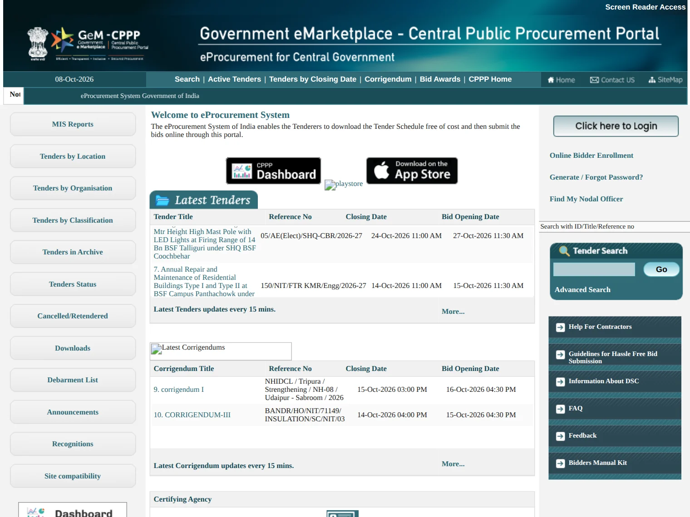Click arrow icon beside Help For Contractors
The height and width of the screenshot is (517, 690).
[561, 327]
